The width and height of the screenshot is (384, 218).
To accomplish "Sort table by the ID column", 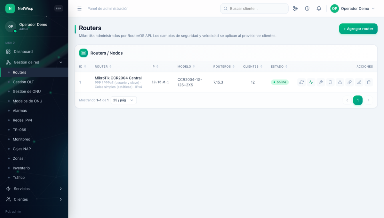I will [83, 66].
